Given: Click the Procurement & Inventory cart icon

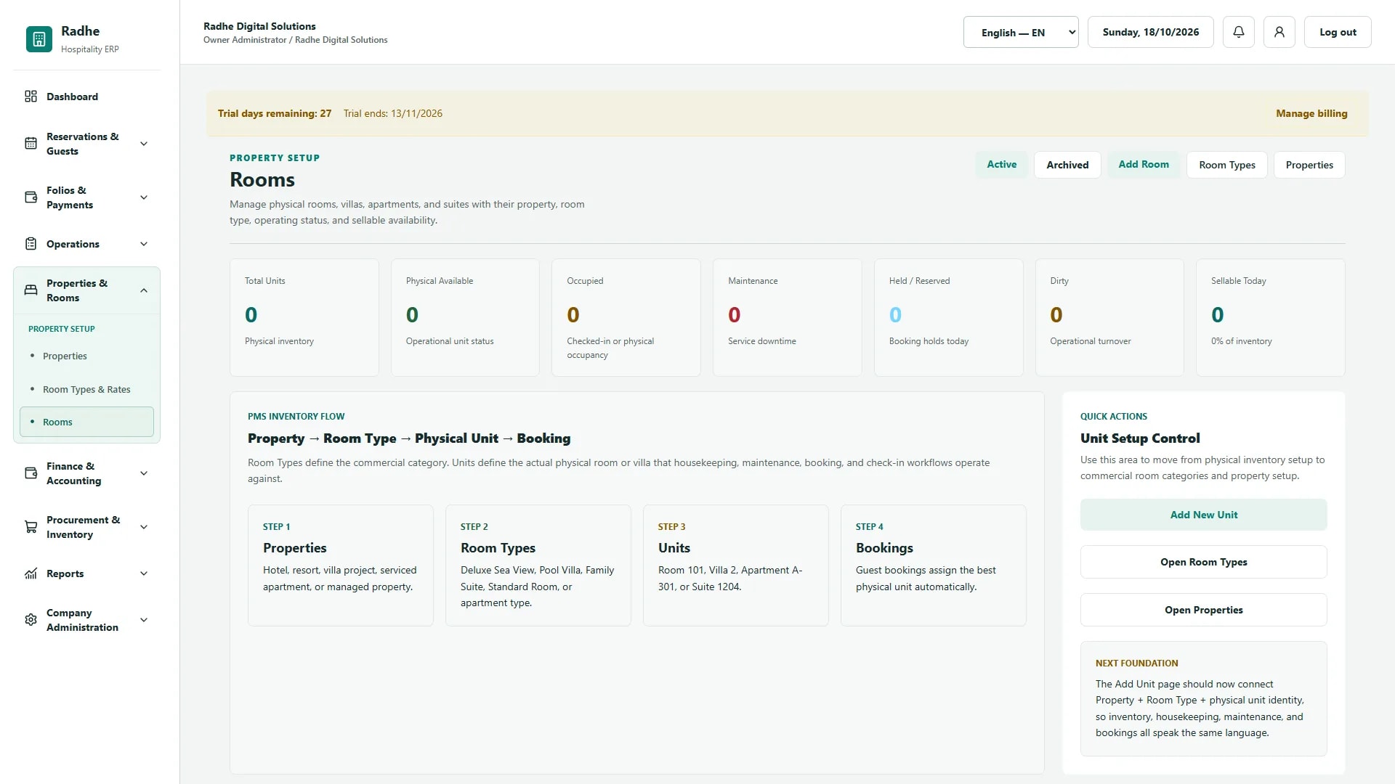Looking at the screenshot, I should [31, 527].
